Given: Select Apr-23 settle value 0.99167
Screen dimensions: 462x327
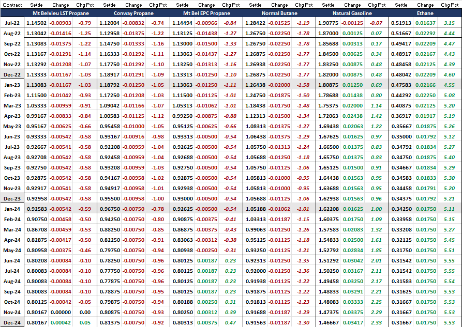Looking at the screenshot, I should pos(37,116).
